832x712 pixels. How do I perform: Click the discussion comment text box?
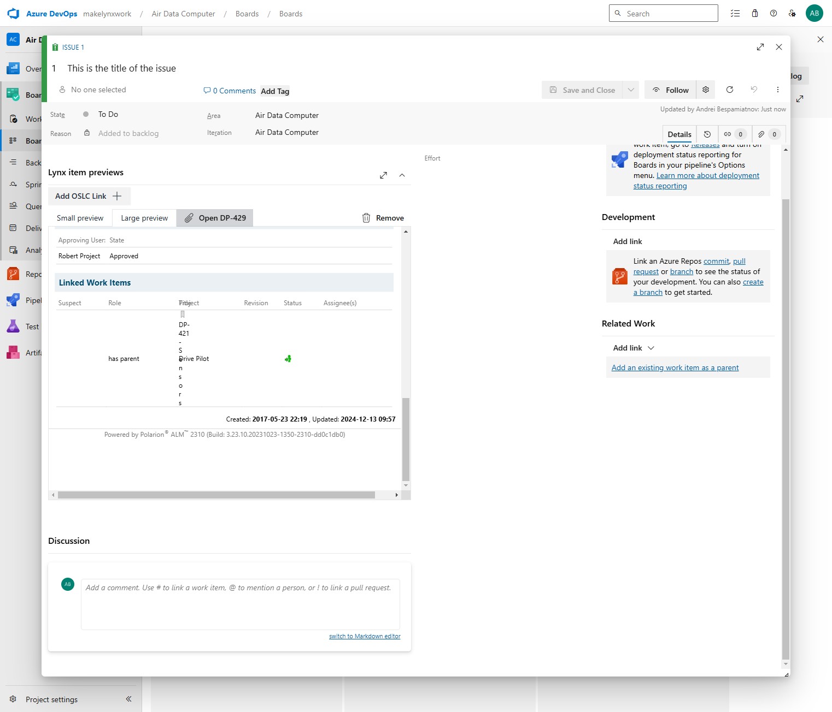click(241, 604)
